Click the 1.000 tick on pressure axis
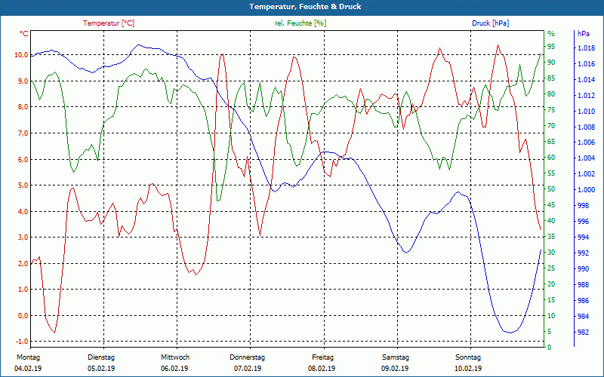This screenshot has width=604, height=377. (x=587, y=190)
